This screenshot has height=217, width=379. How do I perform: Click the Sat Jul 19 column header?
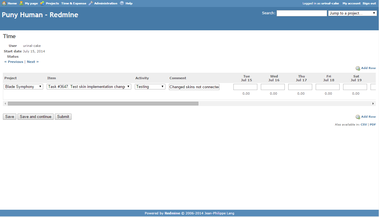(x=356, y=78)
